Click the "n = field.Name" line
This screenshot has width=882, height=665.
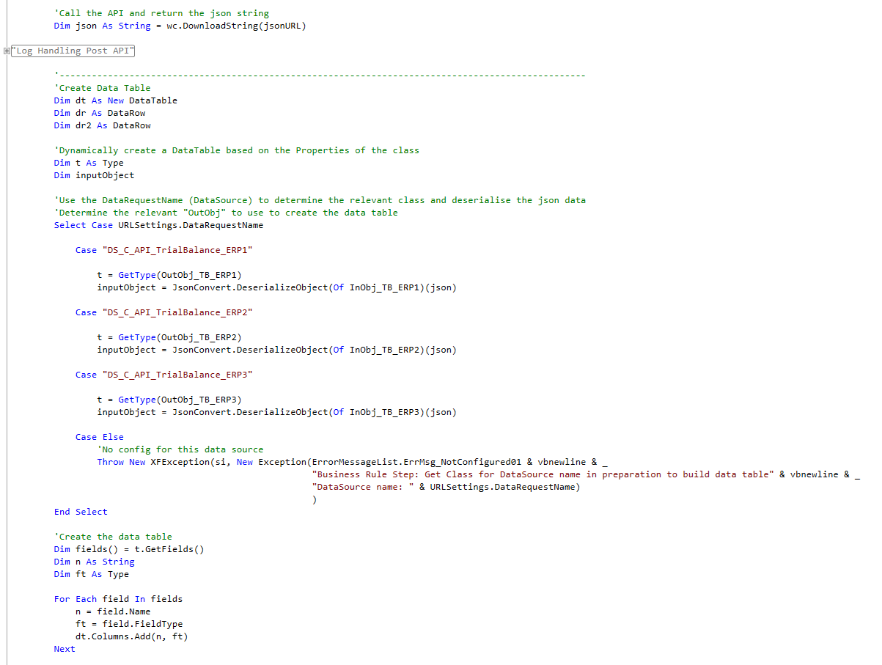[x=113, y=611]
